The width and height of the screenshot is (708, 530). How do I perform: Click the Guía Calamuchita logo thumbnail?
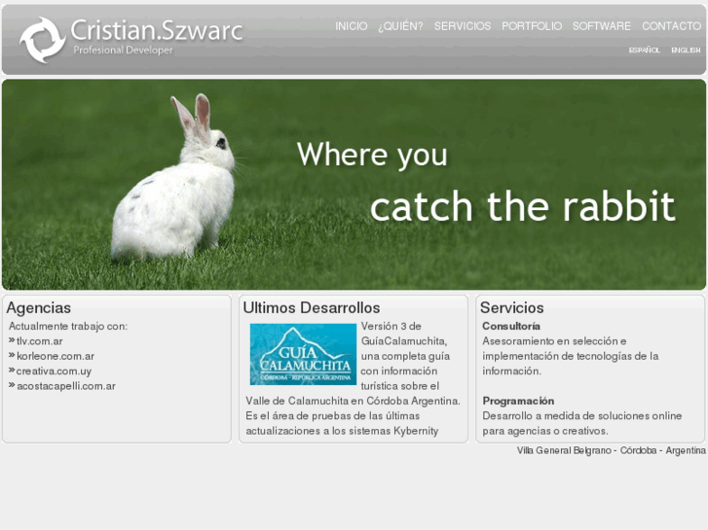tap(303, 354)
